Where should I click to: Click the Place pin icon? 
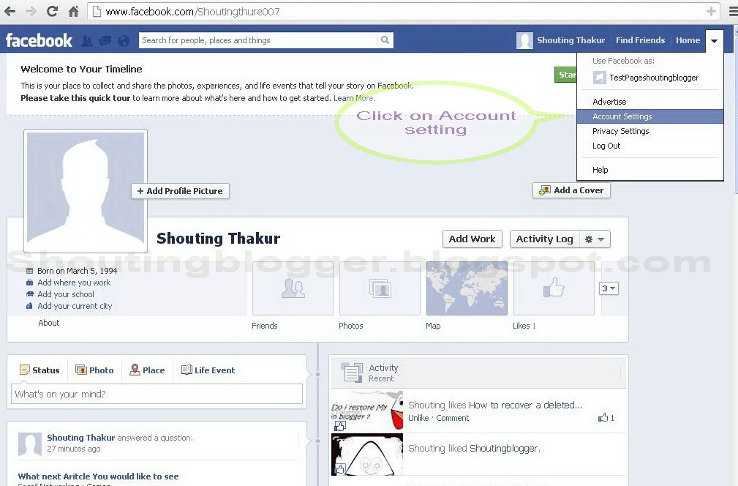[135, 370]
